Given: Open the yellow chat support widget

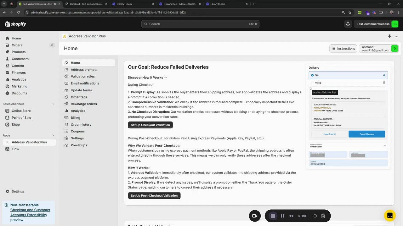Looking at the screenshot, I should coord(390,216).
